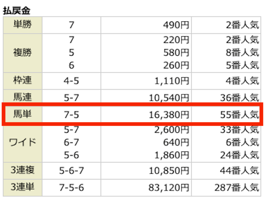Select the 複勝 row label
The width and height of the screenshot is (264, 198).
tap(23, 52)
